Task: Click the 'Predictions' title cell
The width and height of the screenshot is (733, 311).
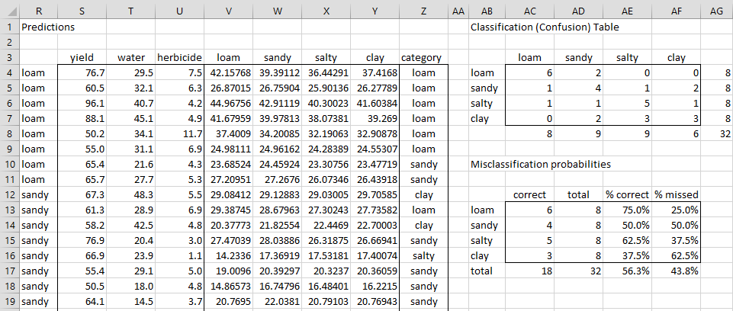Action: tap(38, 27)
